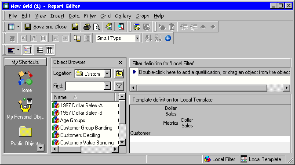This screenshot has height=165, width=295.
Task: Open Public Objects folder shortcut
Action: coord(25,136)
